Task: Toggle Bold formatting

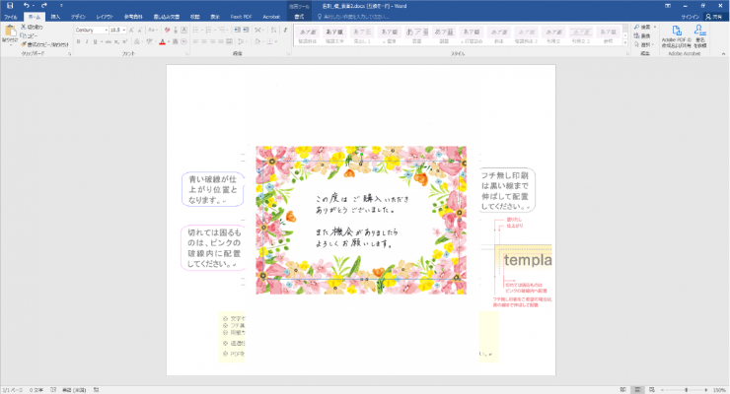Action: [78, 43]
